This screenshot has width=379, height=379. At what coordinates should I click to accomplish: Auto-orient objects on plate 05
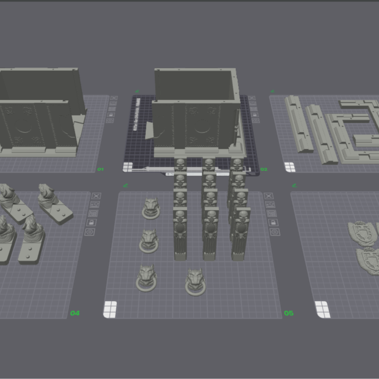pos(270,204)
